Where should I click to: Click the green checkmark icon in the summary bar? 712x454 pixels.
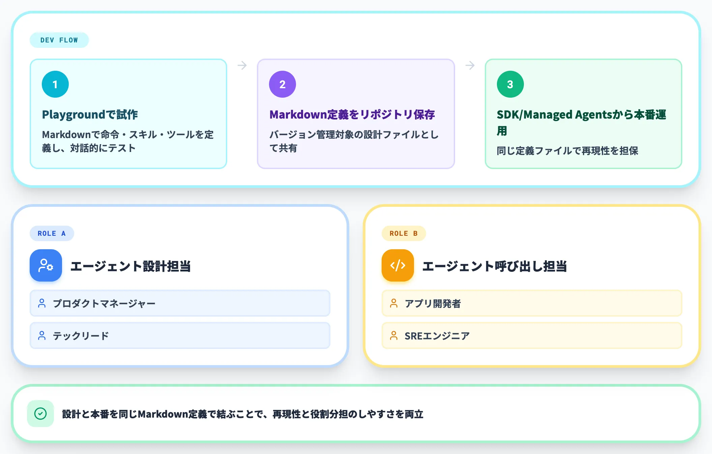click(x=40, y=414)
